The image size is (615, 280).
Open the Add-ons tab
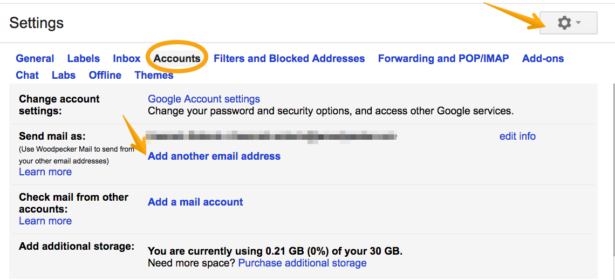(x=543, y=58)
